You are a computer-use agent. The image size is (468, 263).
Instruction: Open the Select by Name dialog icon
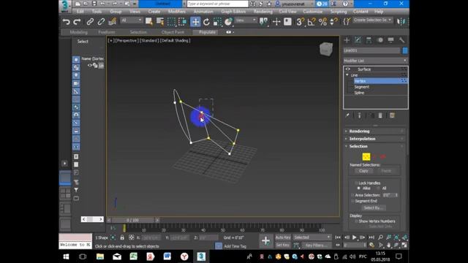(x=160, y=21)
